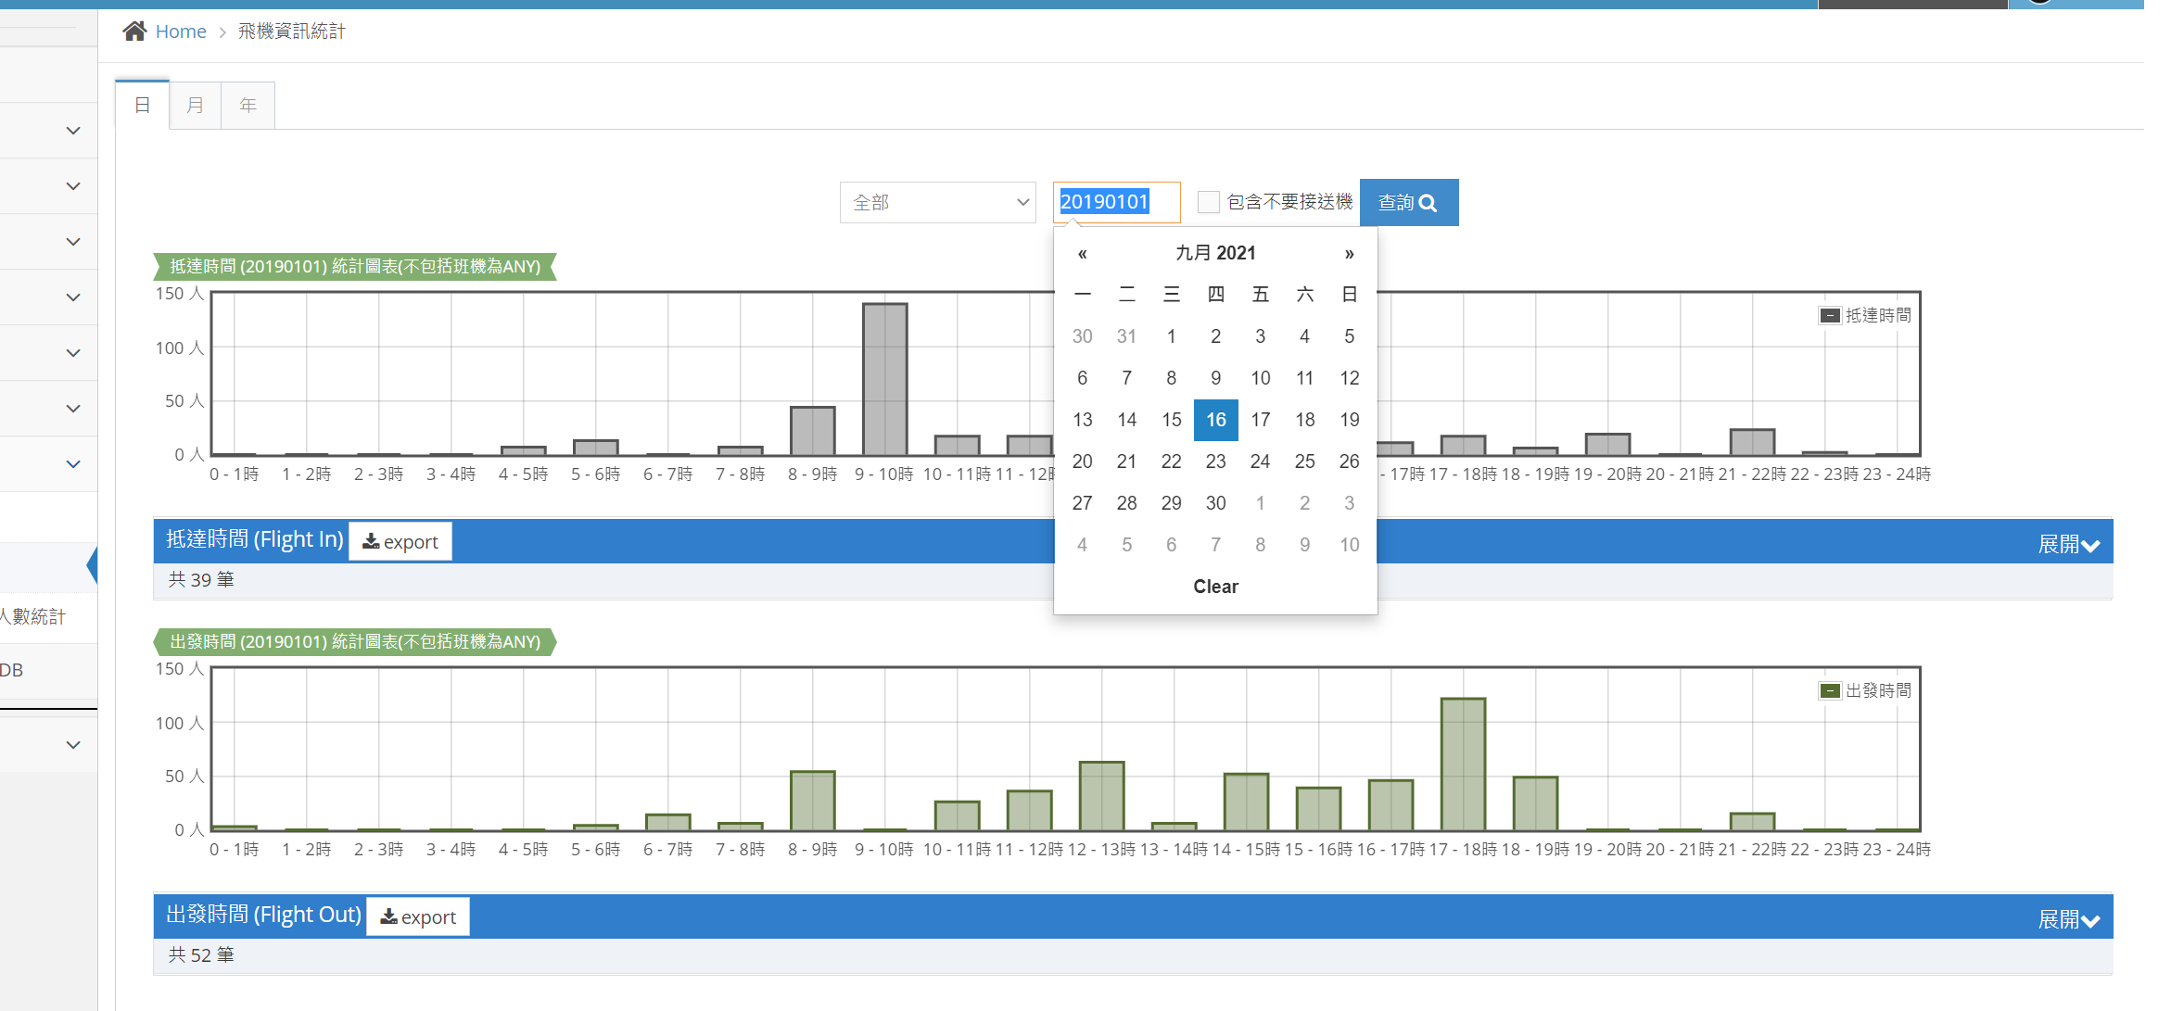Screen dimensions: 2184x1011
Task: Switch to the 年 tab
Action: point(248,105)
